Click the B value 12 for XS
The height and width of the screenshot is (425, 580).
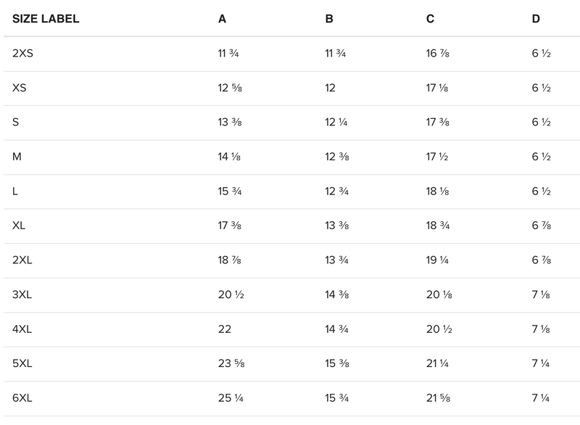tap(331, 88)
